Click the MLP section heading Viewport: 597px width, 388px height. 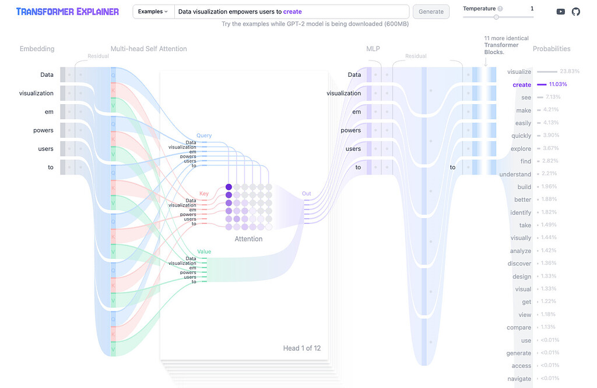(373, 49)
